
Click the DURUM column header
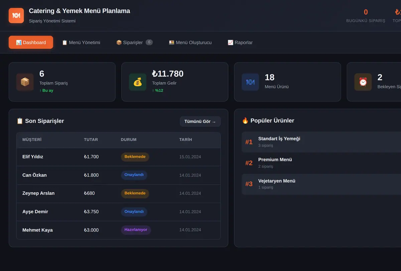[129, 140]
